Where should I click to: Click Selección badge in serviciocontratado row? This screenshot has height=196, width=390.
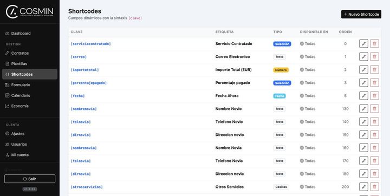point(282,44)
